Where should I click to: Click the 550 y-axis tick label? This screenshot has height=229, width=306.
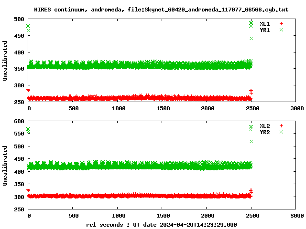point(19,134)
